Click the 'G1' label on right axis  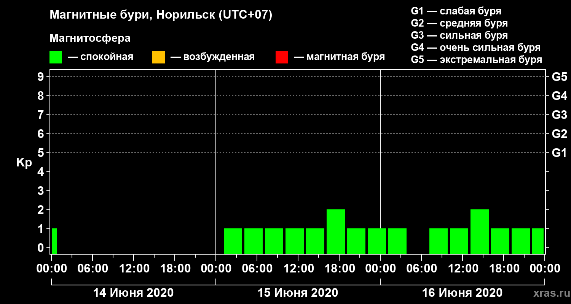(560, 153)
